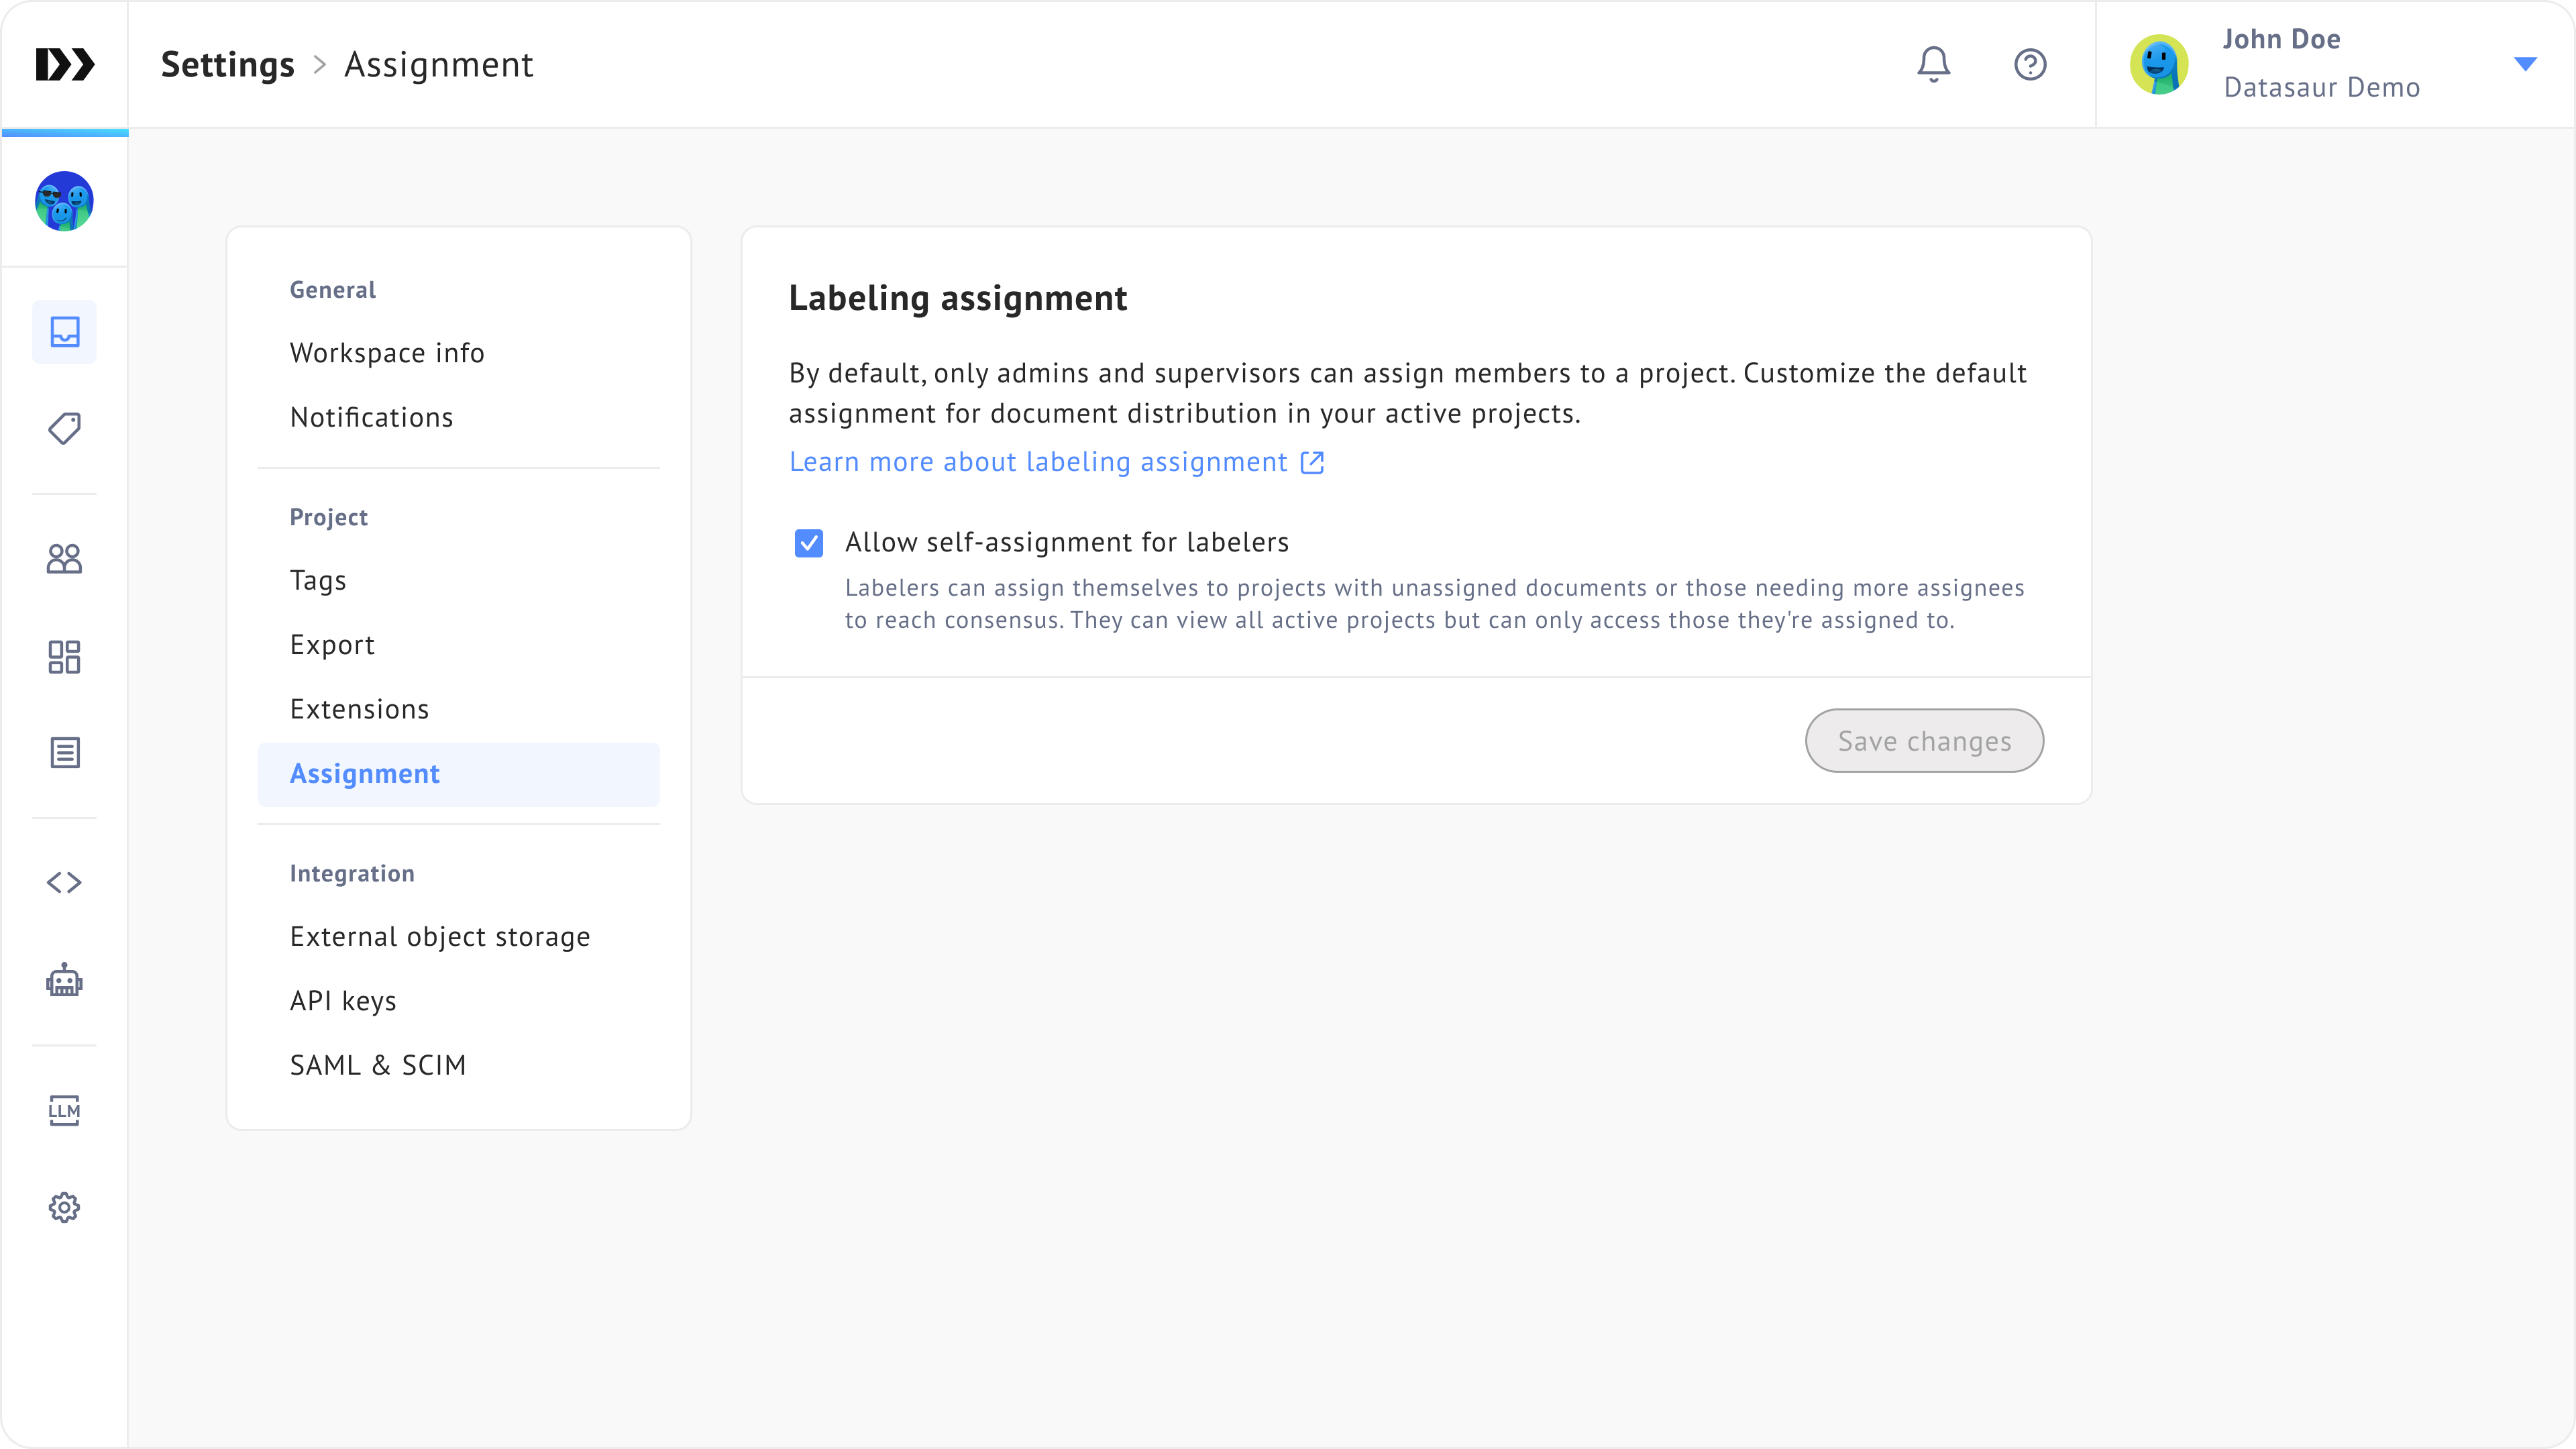Click the Datasaur logo icon
Screen dimensions: 2576x1449
(x=65, y=64)
